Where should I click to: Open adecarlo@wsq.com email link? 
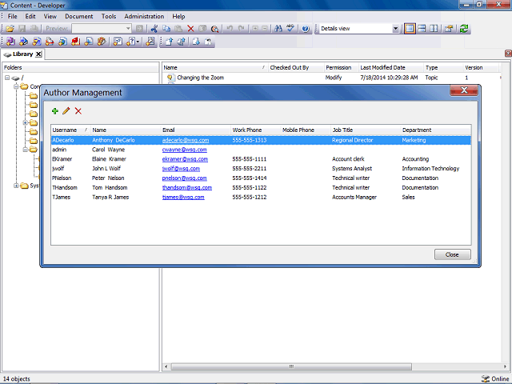[186, 140]
